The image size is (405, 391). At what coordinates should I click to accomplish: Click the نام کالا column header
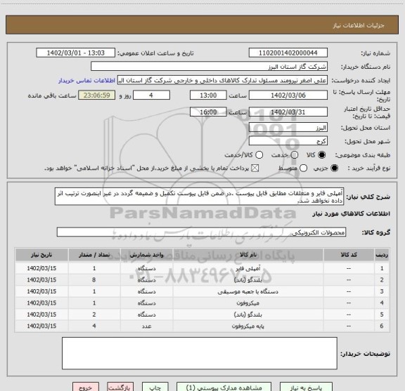pos(248,255)
